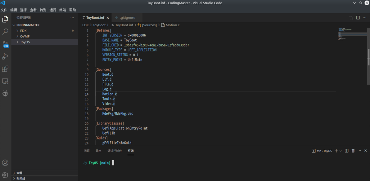
Task: Click the Accounts icon in activity bar
Action: [5, 163]
